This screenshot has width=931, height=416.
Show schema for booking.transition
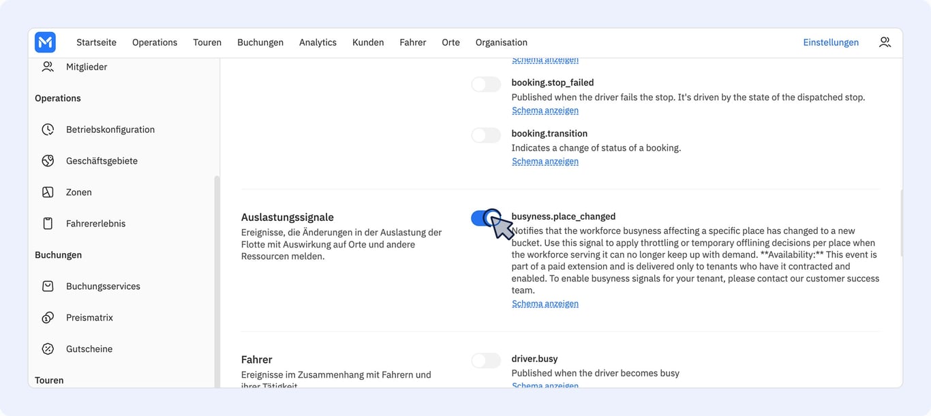545,162
